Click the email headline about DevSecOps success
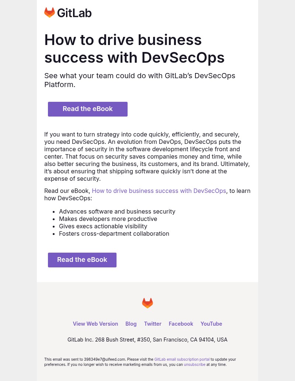 pyautogui.click(x=134, y=48)
